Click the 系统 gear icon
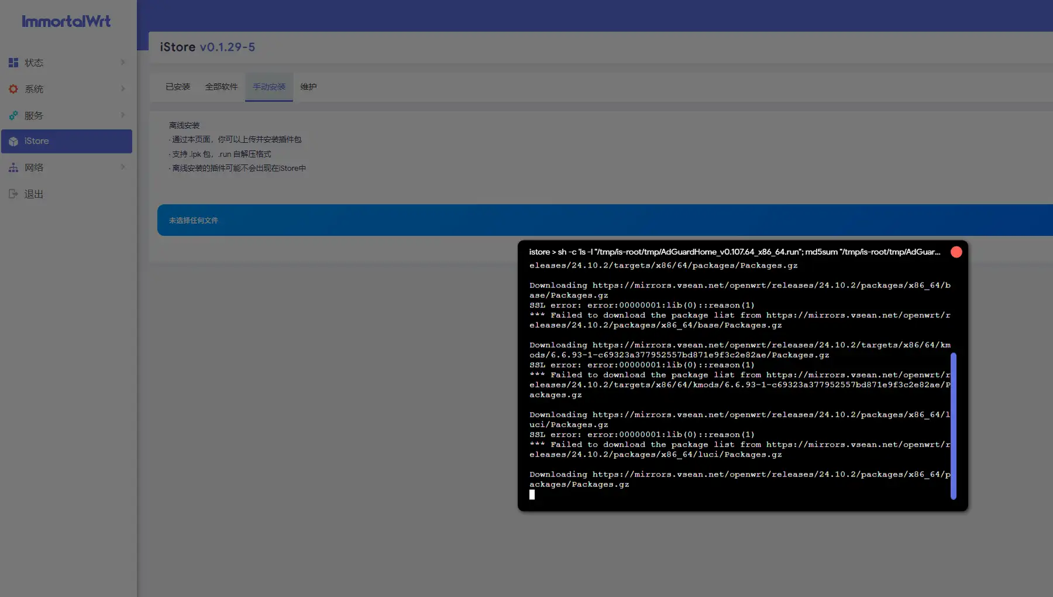The width and height of the screenshot is (1053, 597). (x=13, y=88)
